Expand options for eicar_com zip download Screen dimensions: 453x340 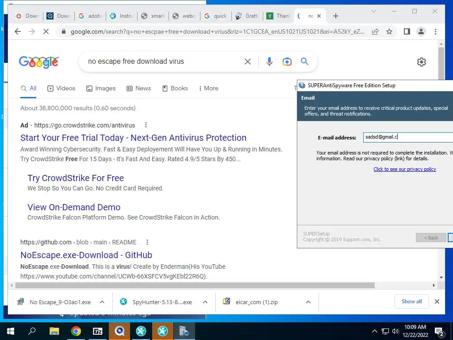click(308, 302)
